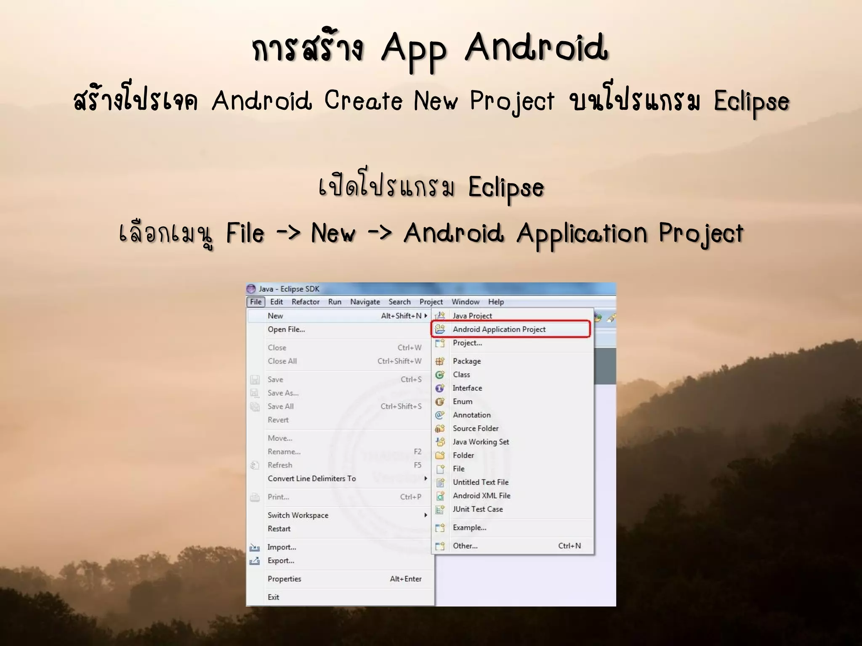Open the Help menu
Viewport: 862px width, 646px height.
click(x=496, y=302)
